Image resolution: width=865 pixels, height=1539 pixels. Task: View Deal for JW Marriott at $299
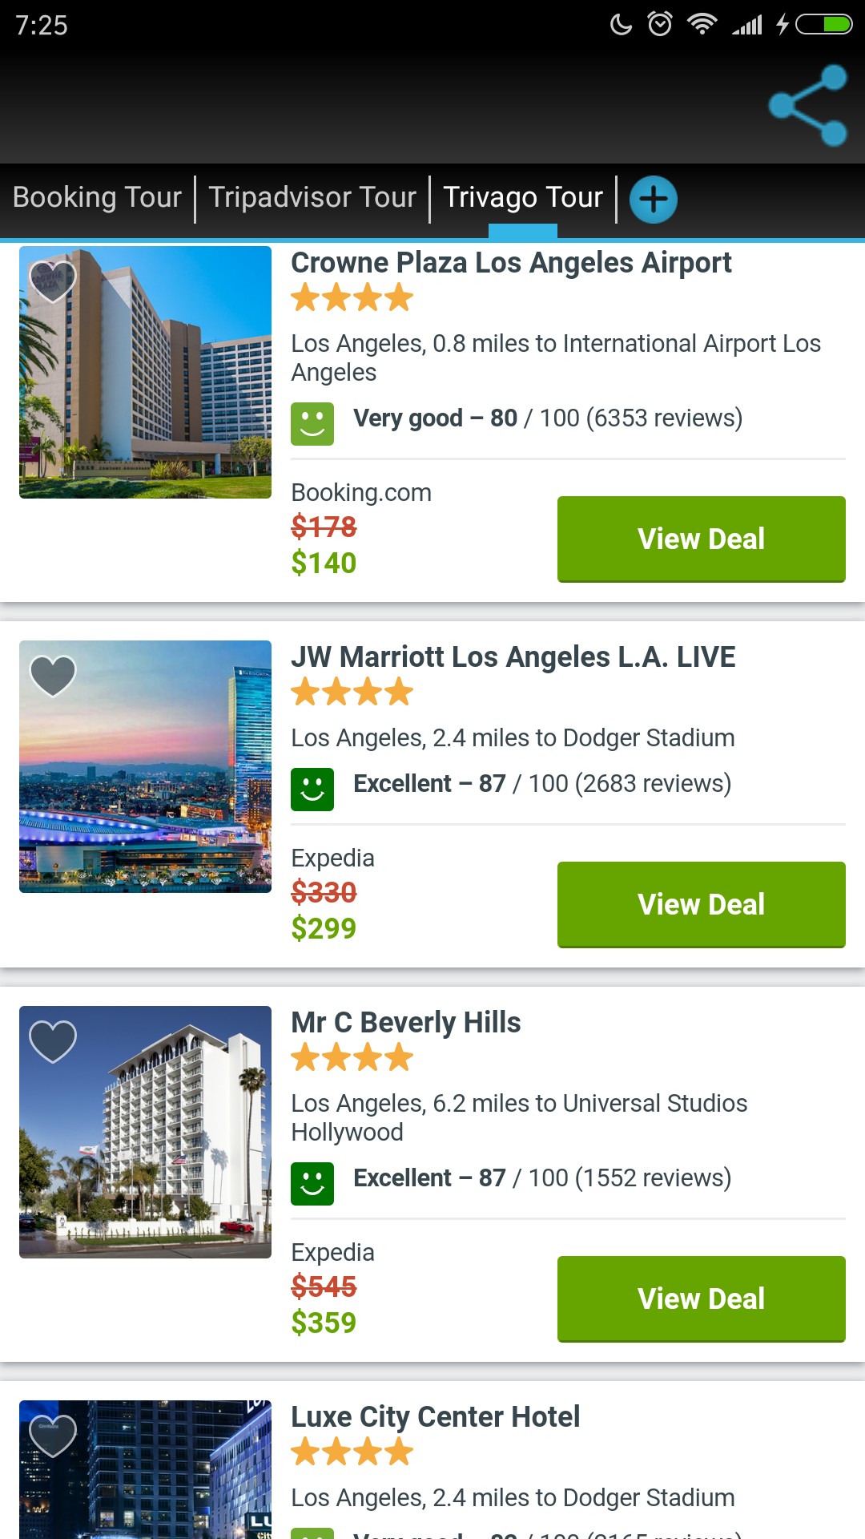701,904
